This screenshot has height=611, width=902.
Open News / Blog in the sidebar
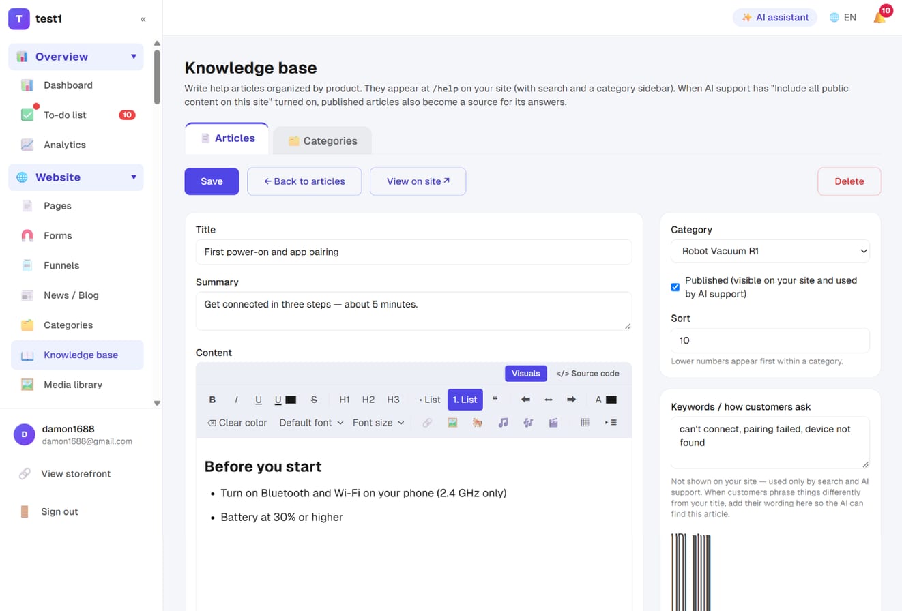pos(77,295)
